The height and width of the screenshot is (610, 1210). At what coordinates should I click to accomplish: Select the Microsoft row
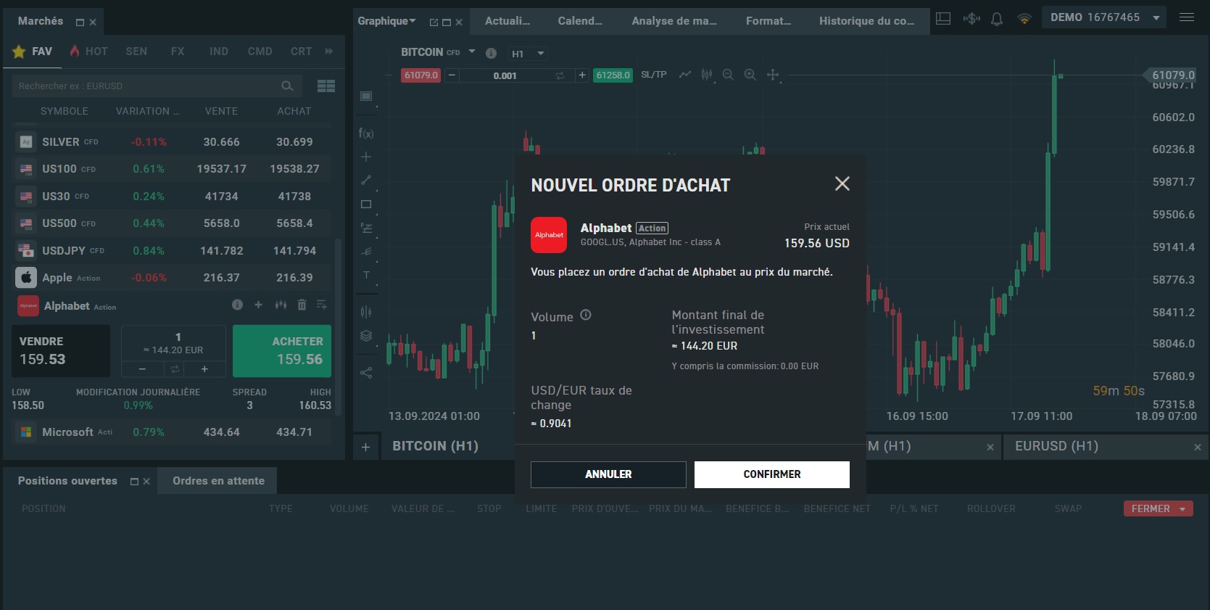click(x=173, y=432)
